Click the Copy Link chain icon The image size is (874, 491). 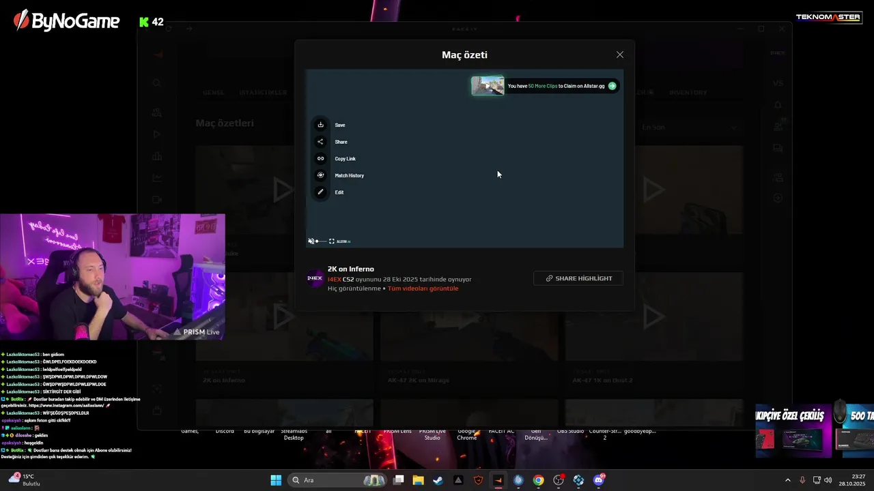tap(320, 158)
